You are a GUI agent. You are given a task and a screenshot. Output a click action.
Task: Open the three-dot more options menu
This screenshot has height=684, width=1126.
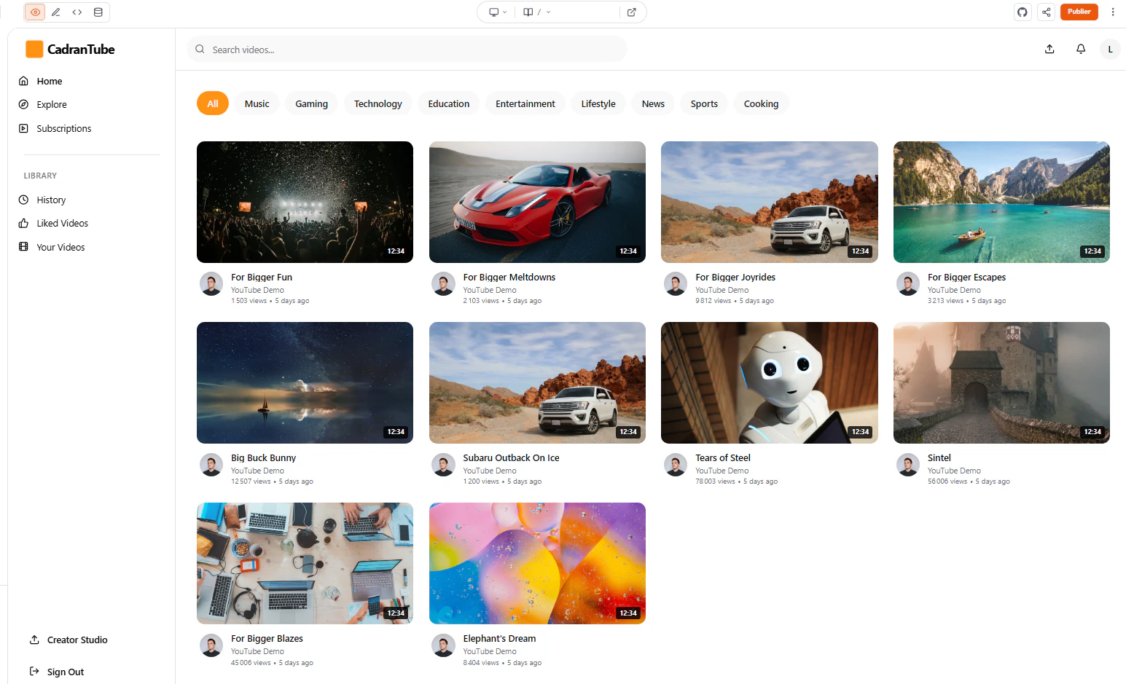pos(1113,12)
